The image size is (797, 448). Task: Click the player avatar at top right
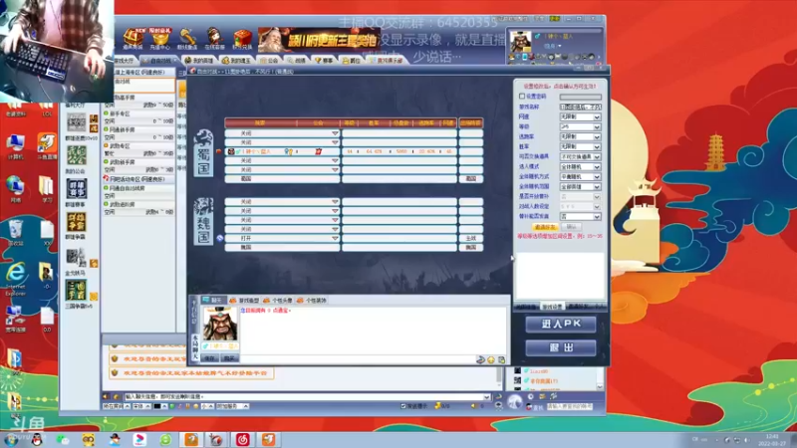520,42
